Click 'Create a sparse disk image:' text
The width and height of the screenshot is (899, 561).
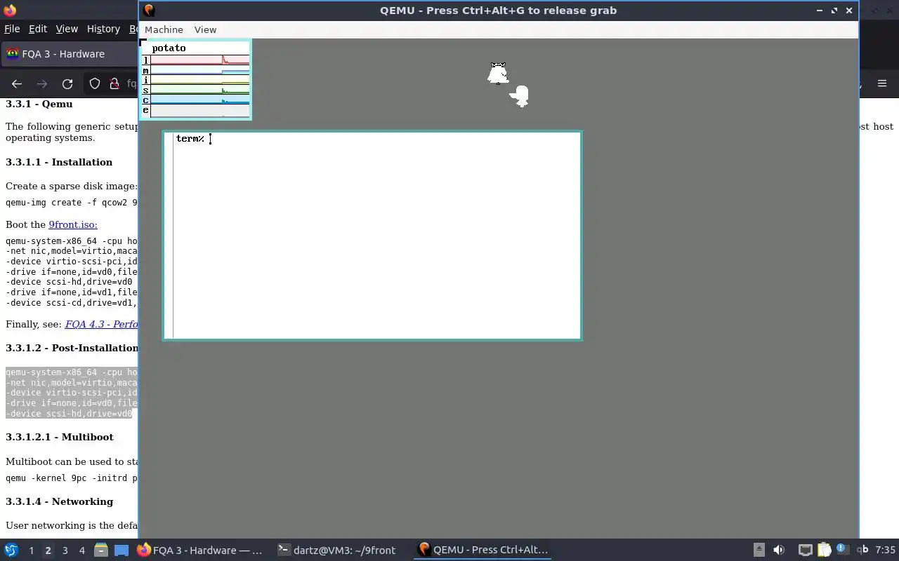point(72,186)
